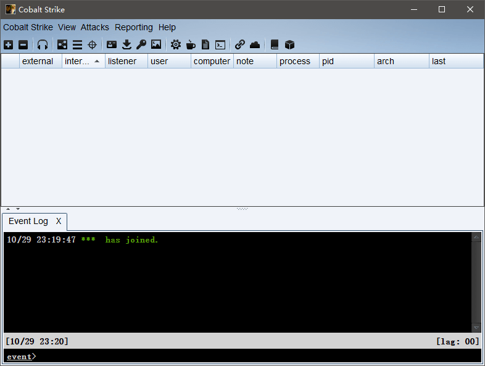The width and height of the screenshot is (485, 366).
Task: Open Listeners via headphones icon
Action: [x=43, y=45]
